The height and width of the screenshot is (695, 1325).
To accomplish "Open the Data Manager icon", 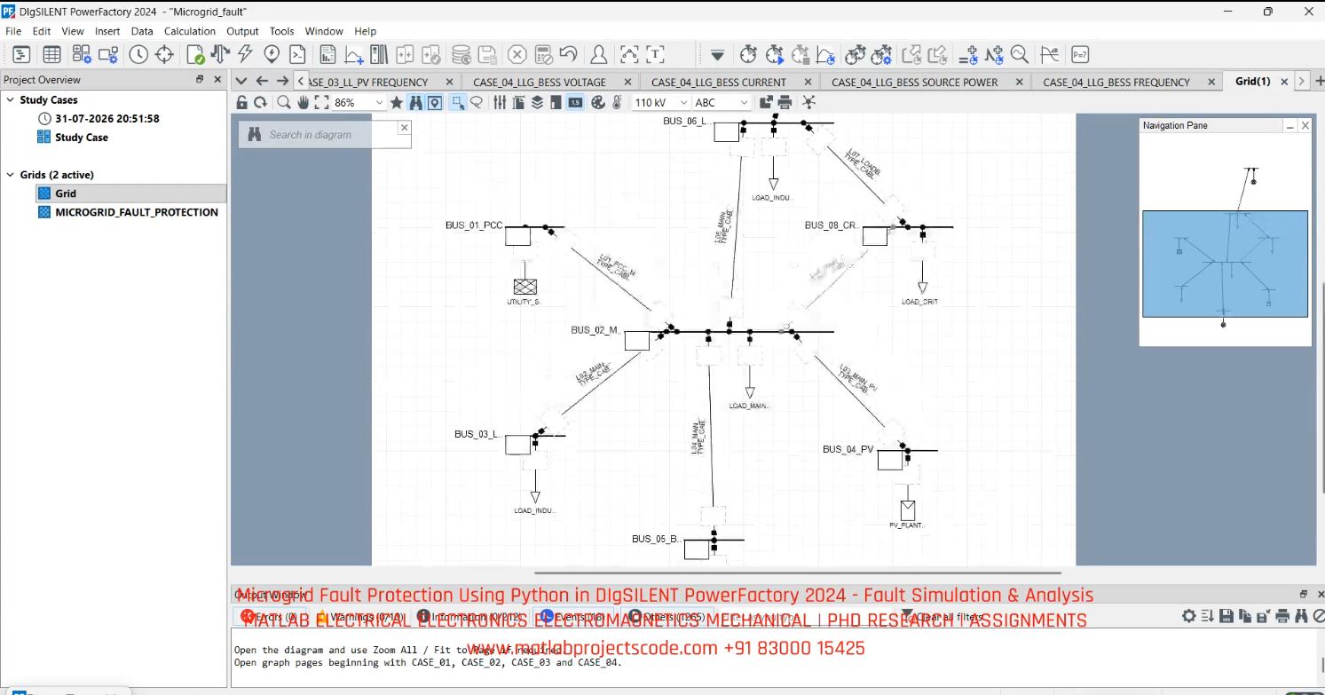I will [x=21, y=54].
